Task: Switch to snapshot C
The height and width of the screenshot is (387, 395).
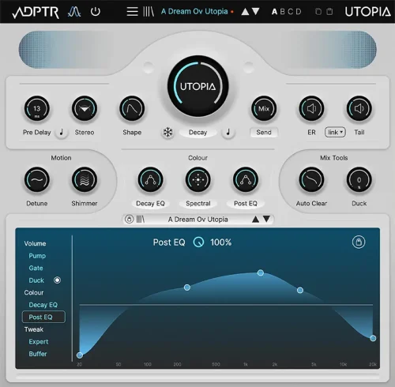Action: click(291, 12)
